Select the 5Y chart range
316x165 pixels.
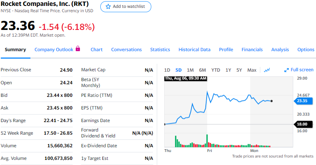point(239,70)
